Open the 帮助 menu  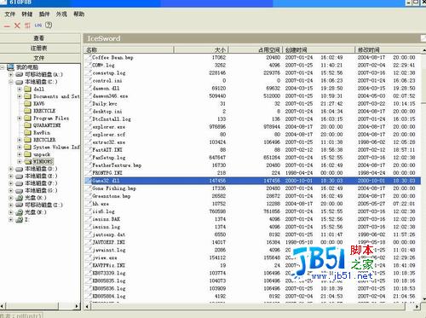(x=79, y=14)
